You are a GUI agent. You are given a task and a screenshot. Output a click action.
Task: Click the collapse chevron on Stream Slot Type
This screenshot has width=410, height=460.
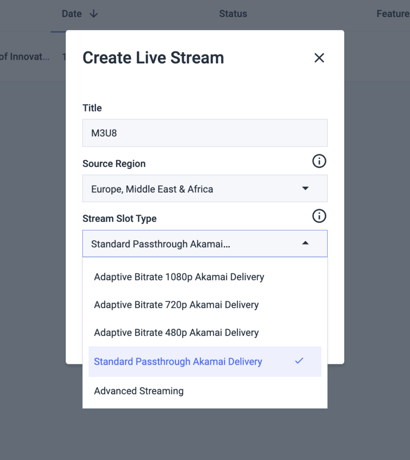[x=305, y=243]
